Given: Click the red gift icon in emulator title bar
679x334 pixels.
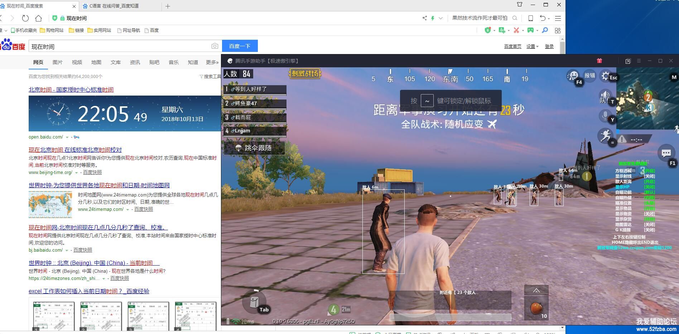Looking at the screenshot, I should (599, 61).
